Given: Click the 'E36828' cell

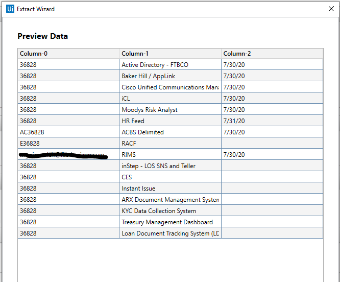Looking at the screenshot, I should (x=68, y=144).
